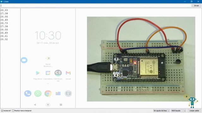Open the Sin ajuste de línea dropdown
Screen dimensions: 202x113
(161, 110)
